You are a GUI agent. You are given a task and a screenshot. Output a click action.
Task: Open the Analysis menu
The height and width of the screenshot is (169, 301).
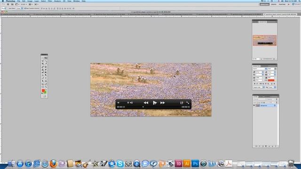coord(57,1)
